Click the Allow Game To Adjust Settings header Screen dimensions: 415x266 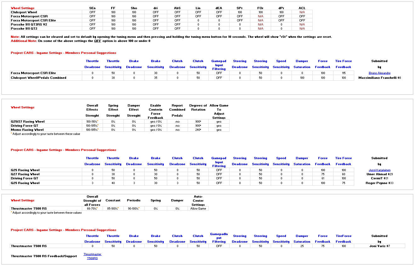click(x=219, y=112)
